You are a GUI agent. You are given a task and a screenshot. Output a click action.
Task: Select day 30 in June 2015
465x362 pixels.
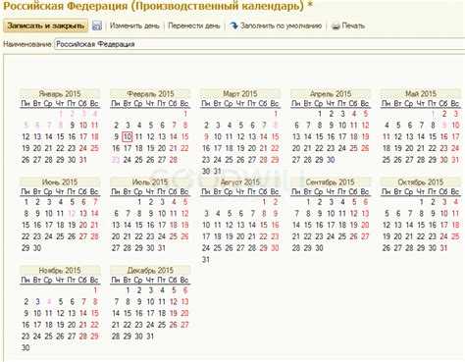pyautogui.click(x=37, y=248)
